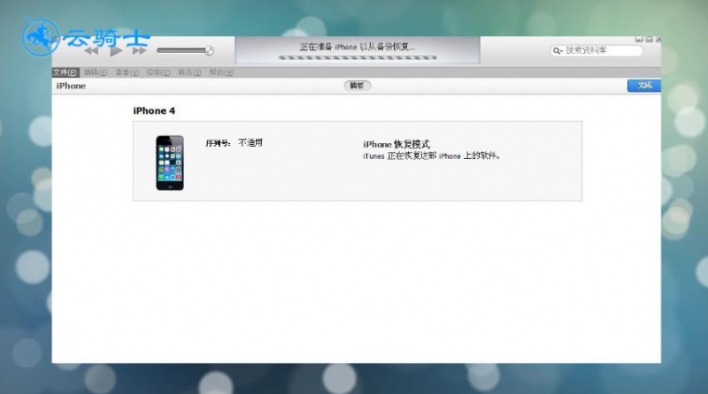Click the iPhone 恢复模式 heading
The width and height of the screenshot is (708, 394).
[396, 144]
